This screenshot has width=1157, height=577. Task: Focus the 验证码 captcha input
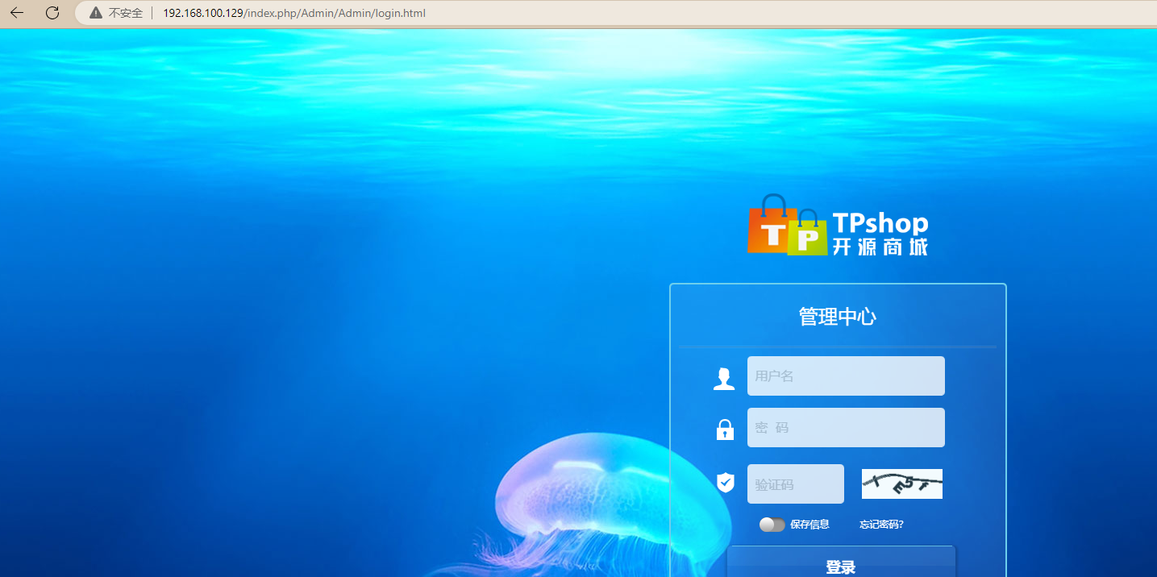tap(795, 484)
